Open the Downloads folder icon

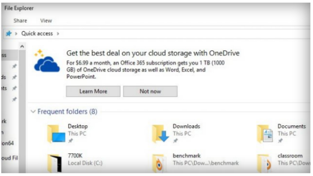tap(160, 134)
